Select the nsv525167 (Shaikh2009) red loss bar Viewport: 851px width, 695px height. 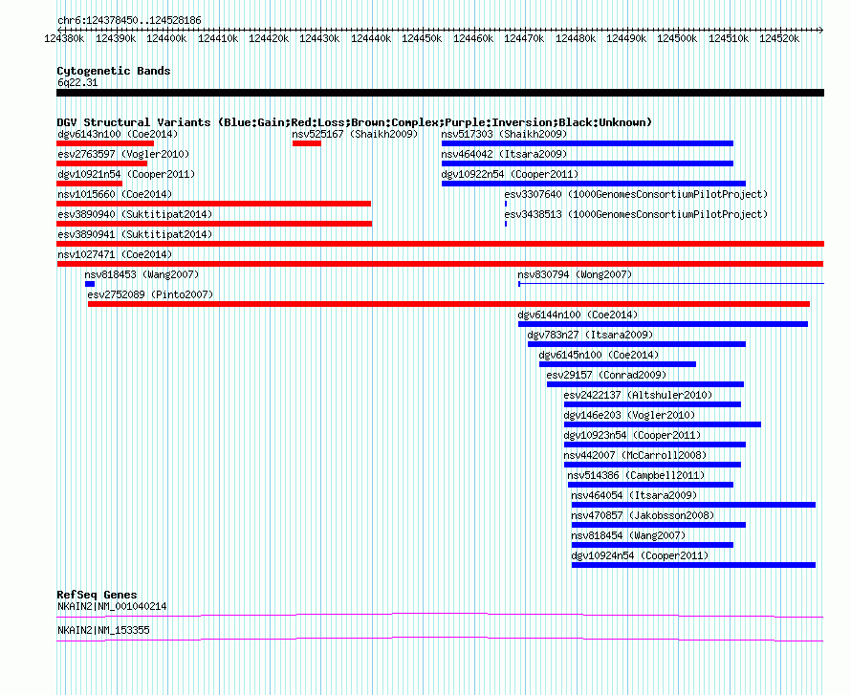coord(307,143)
